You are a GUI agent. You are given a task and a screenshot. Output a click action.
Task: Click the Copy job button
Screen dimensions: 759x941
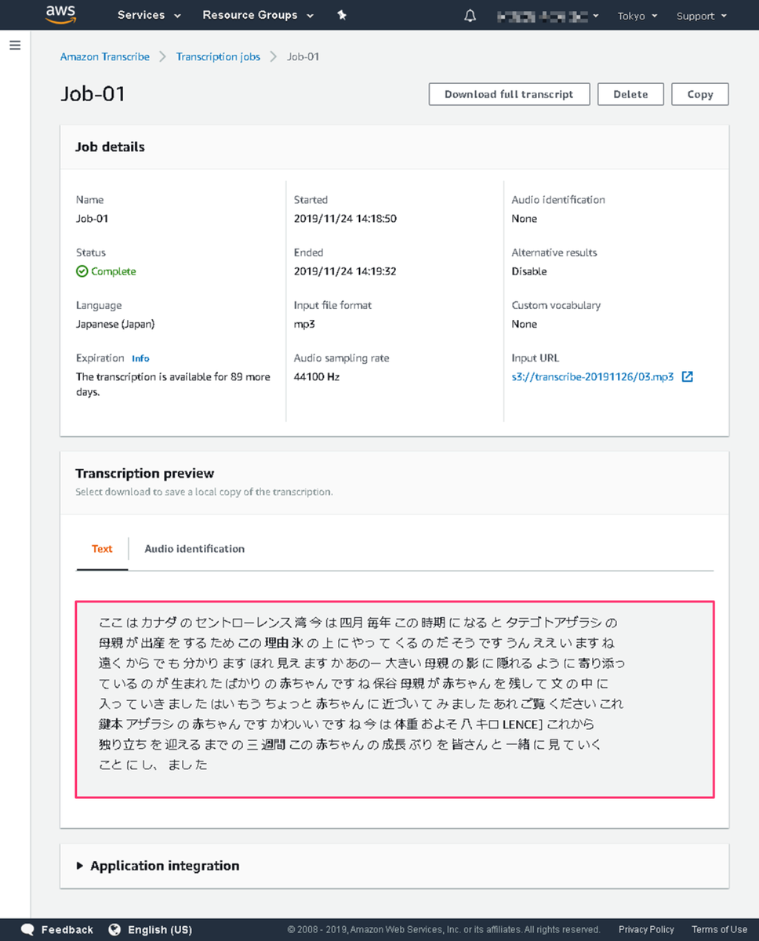pos(700,94)
